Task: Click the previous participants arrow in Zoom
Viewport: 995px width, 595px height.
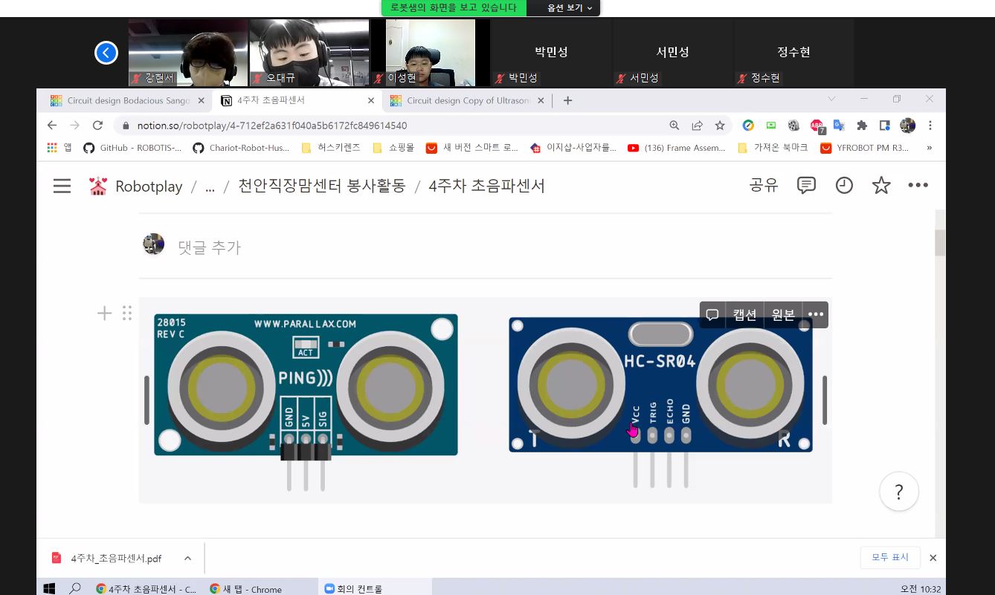Action: 106,53
